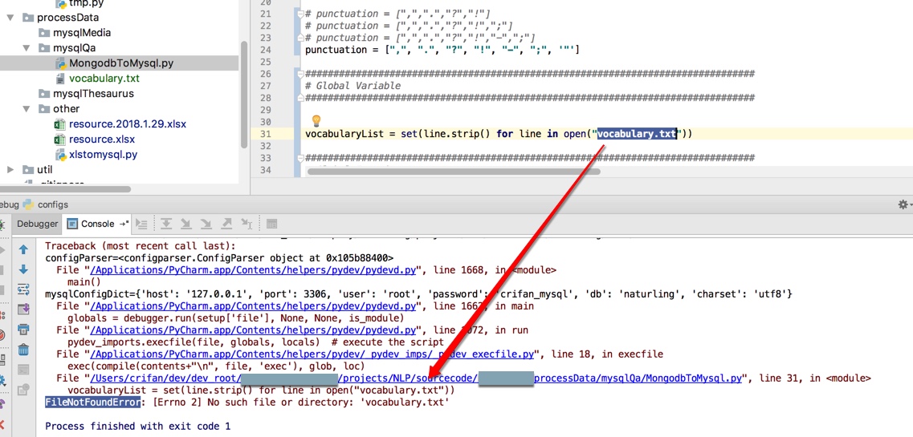Collapse code fold marker at line 33
This screenshot has height=437, width=913.
300,158
